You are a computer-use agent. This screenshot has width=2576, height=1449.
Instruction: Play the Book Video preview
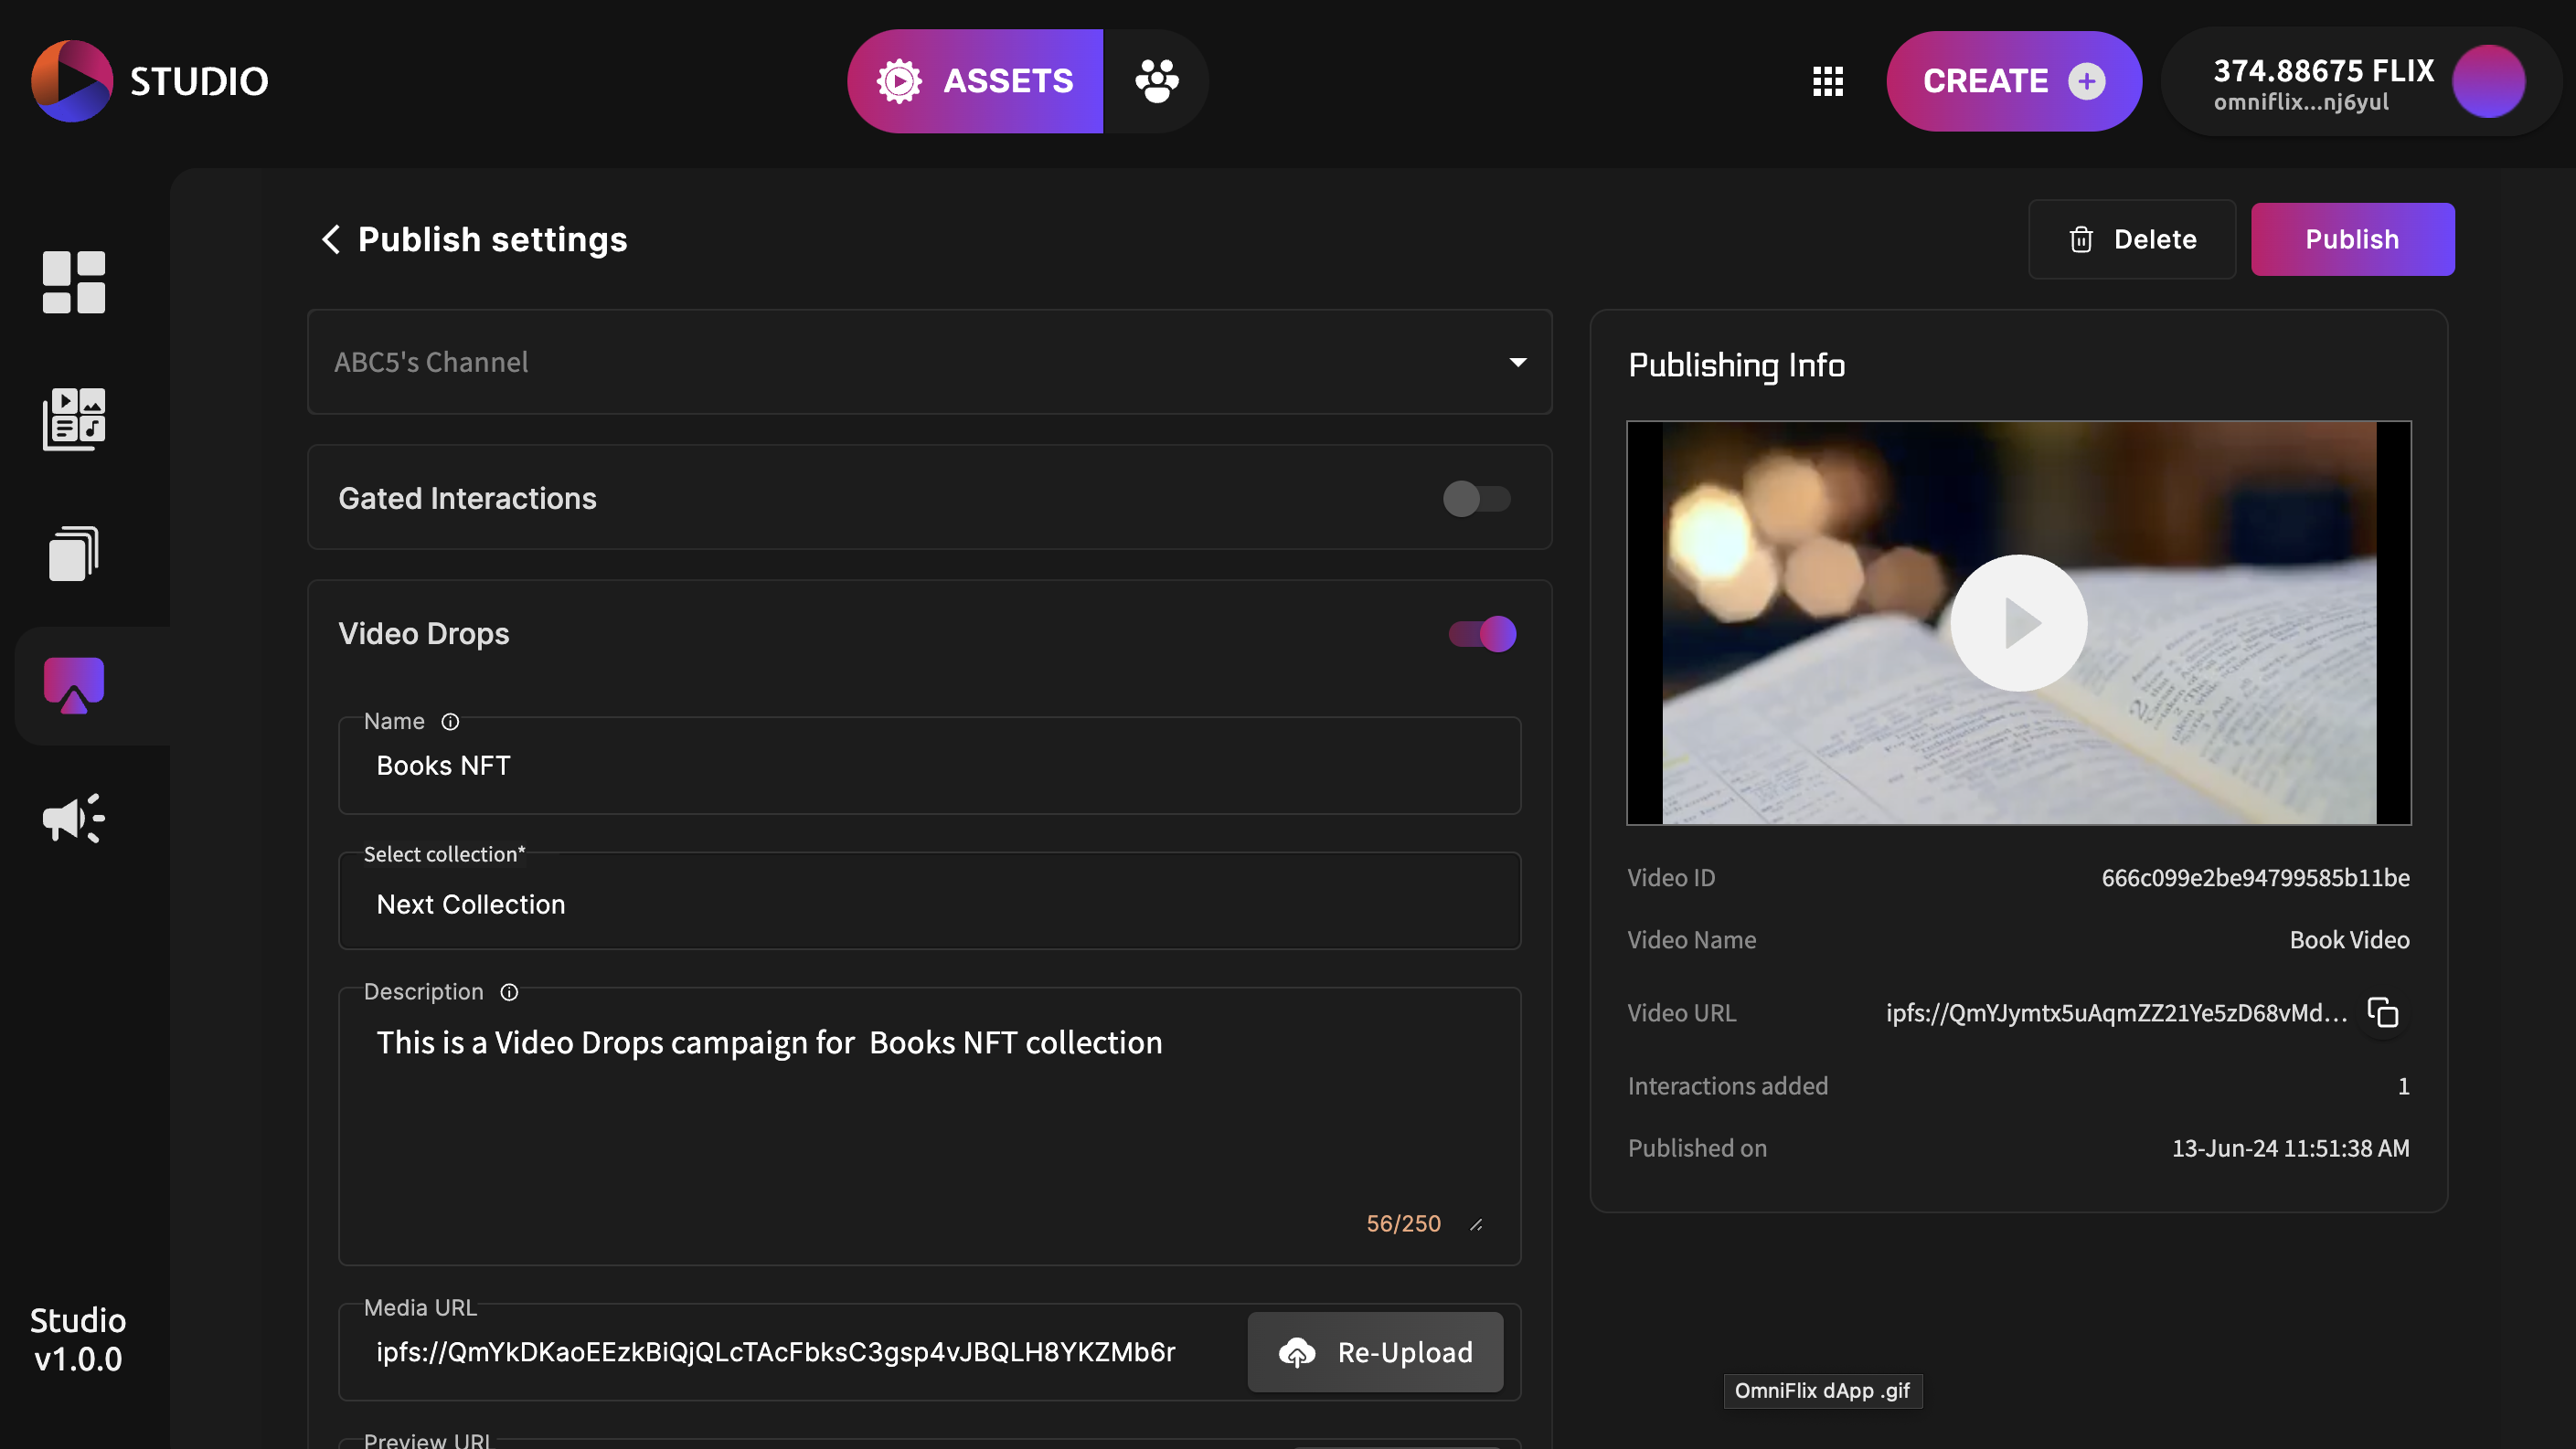2018,622
